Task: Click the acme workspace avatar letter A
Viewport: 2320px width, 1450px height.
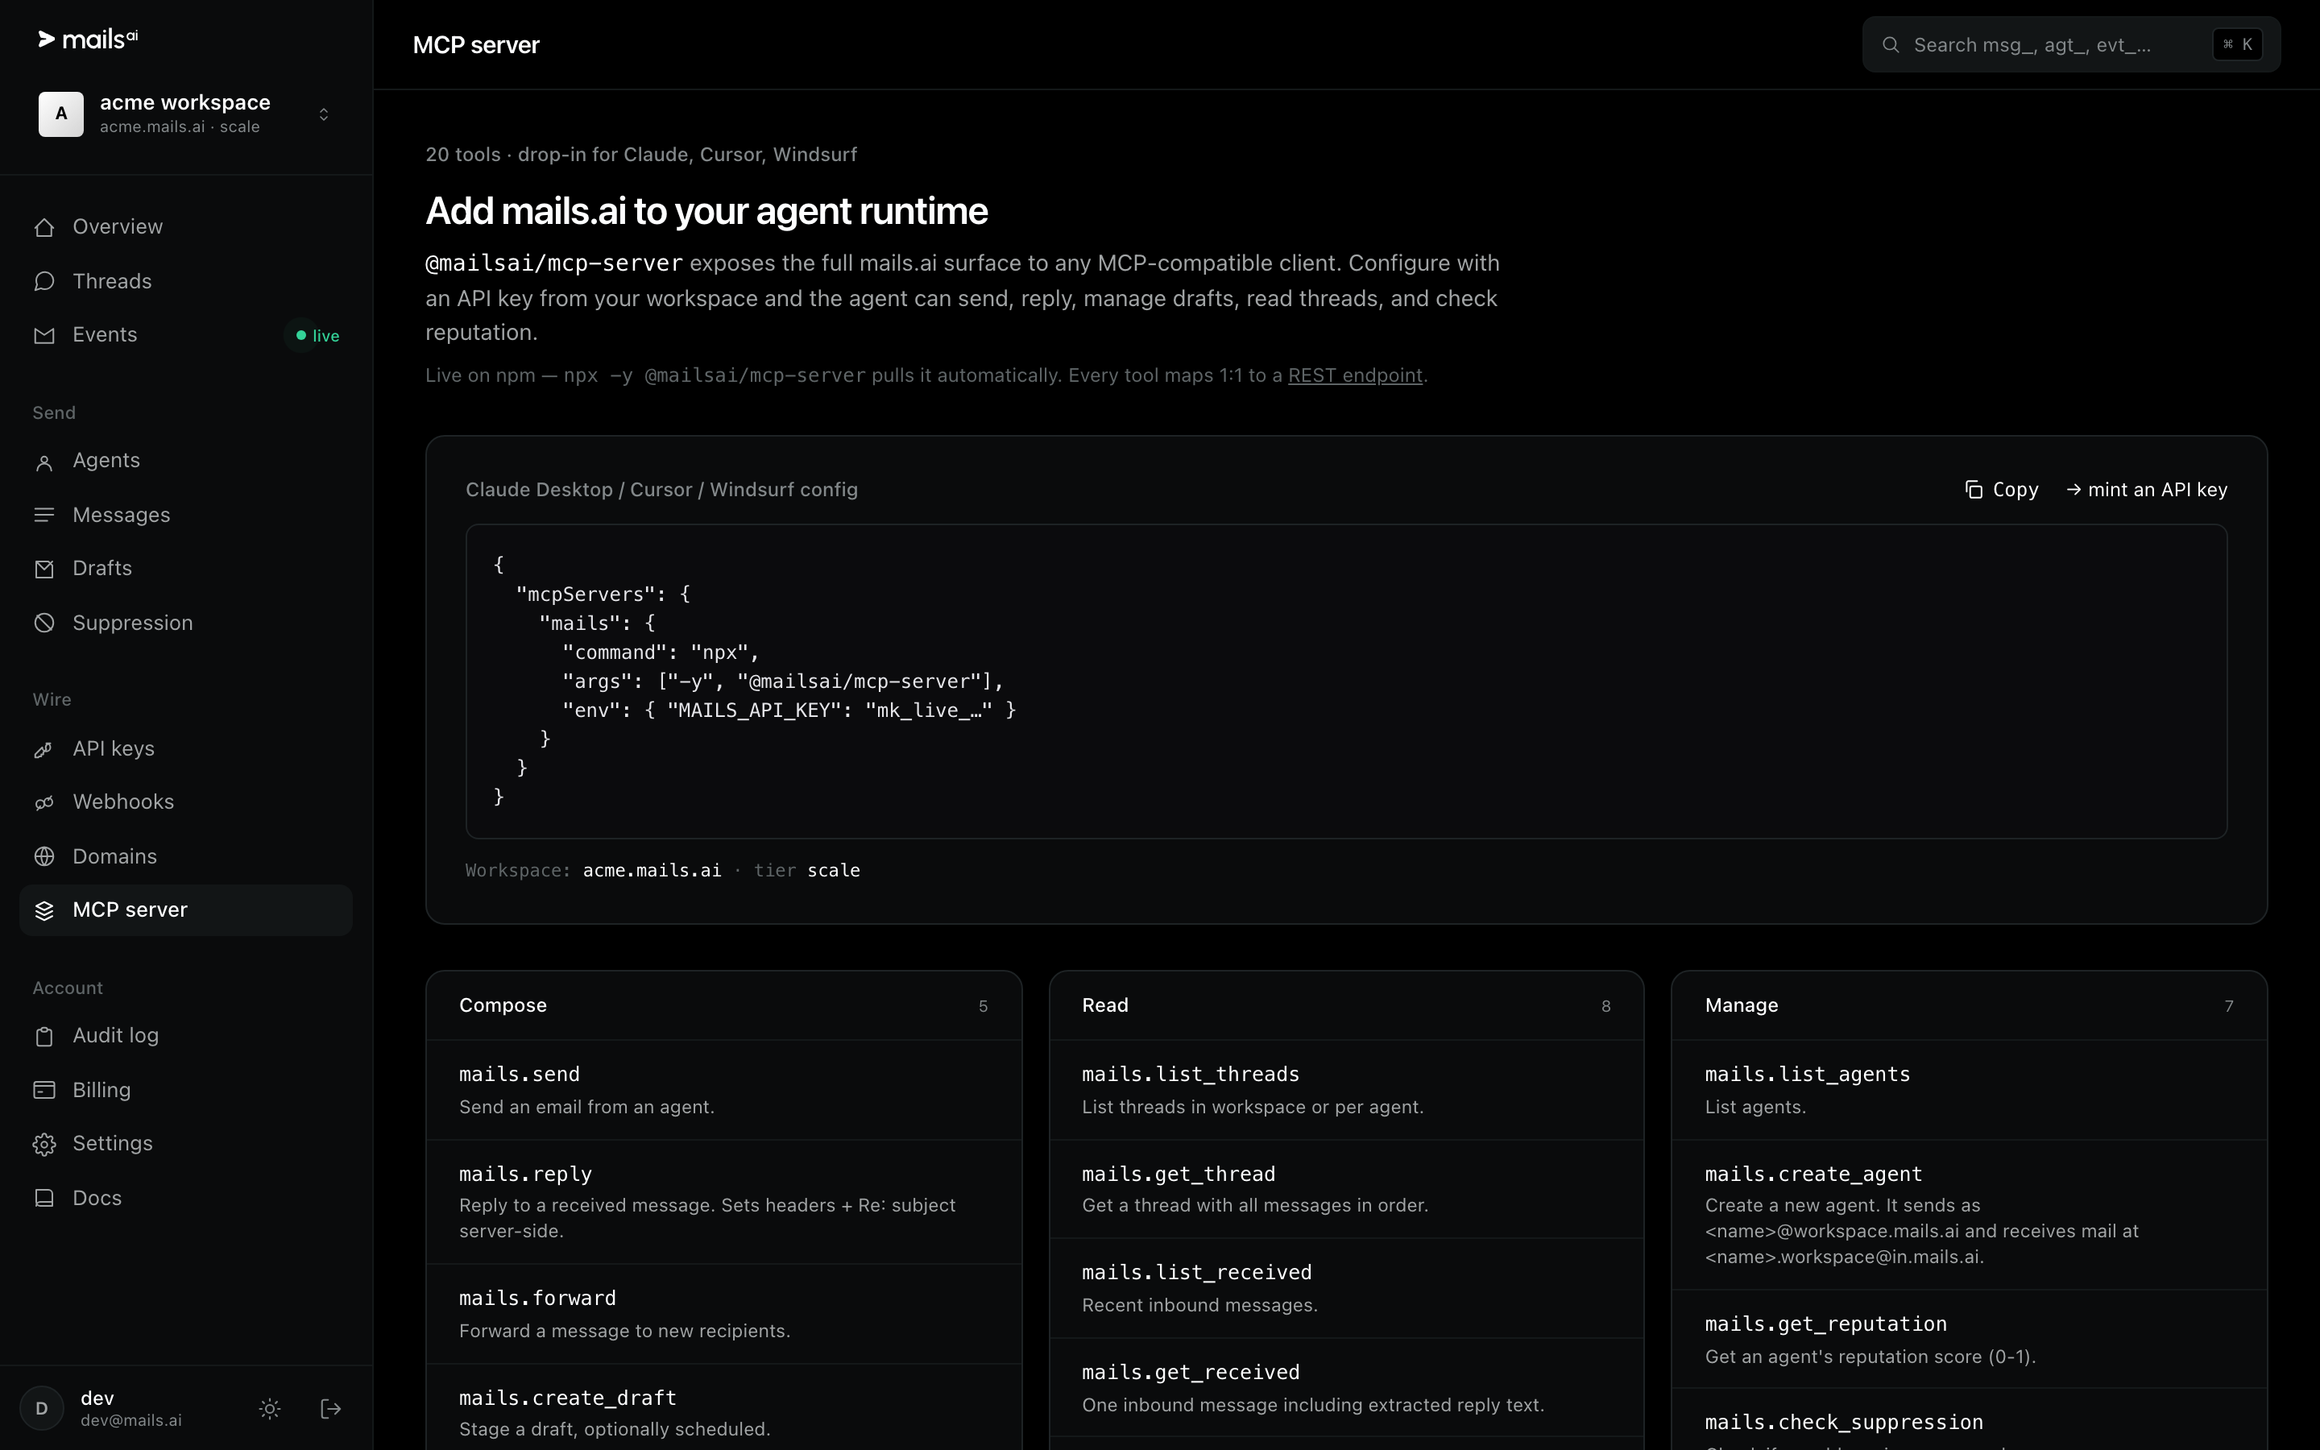Action: [61, 114]
